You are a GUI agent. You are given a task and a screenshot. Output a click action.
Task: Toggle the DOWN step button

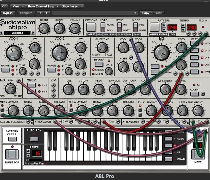click(x=168, y=159)
